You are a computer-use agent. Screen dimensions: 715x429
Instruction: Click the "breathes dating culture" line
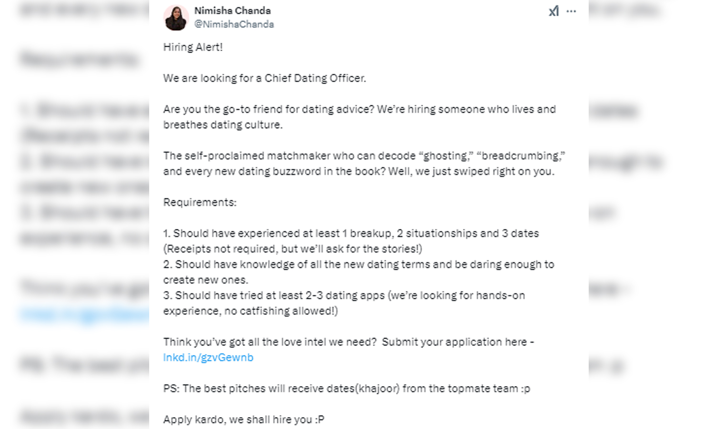(x=223, y=125)
